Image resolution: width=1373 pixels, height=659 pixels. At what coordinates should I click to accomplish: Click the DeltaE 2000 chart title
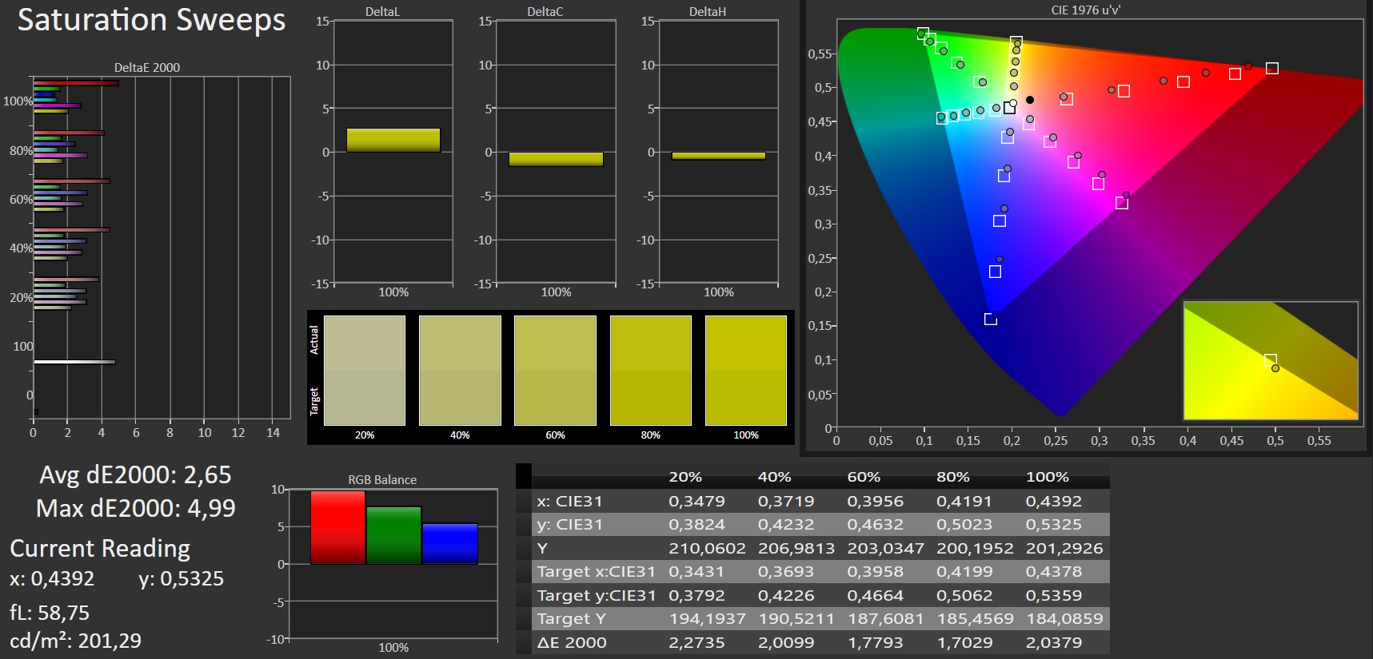tap(147, 68)
